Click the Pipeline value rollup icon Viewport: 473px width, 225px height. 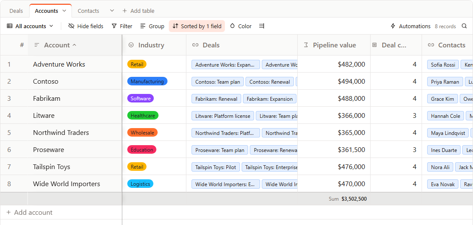point(306,45)
